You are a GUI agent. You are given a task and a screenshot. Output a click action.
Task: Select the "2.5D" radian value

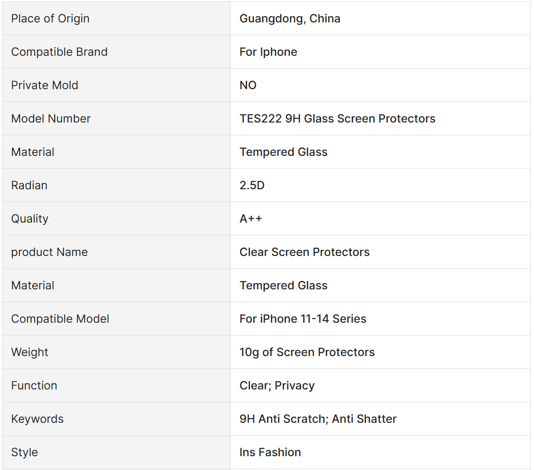tap(252, 185)
